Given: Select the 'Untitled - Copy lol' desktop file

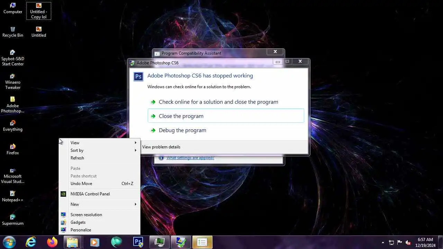Looking at the screenshot, I should [x=39, y=11].
